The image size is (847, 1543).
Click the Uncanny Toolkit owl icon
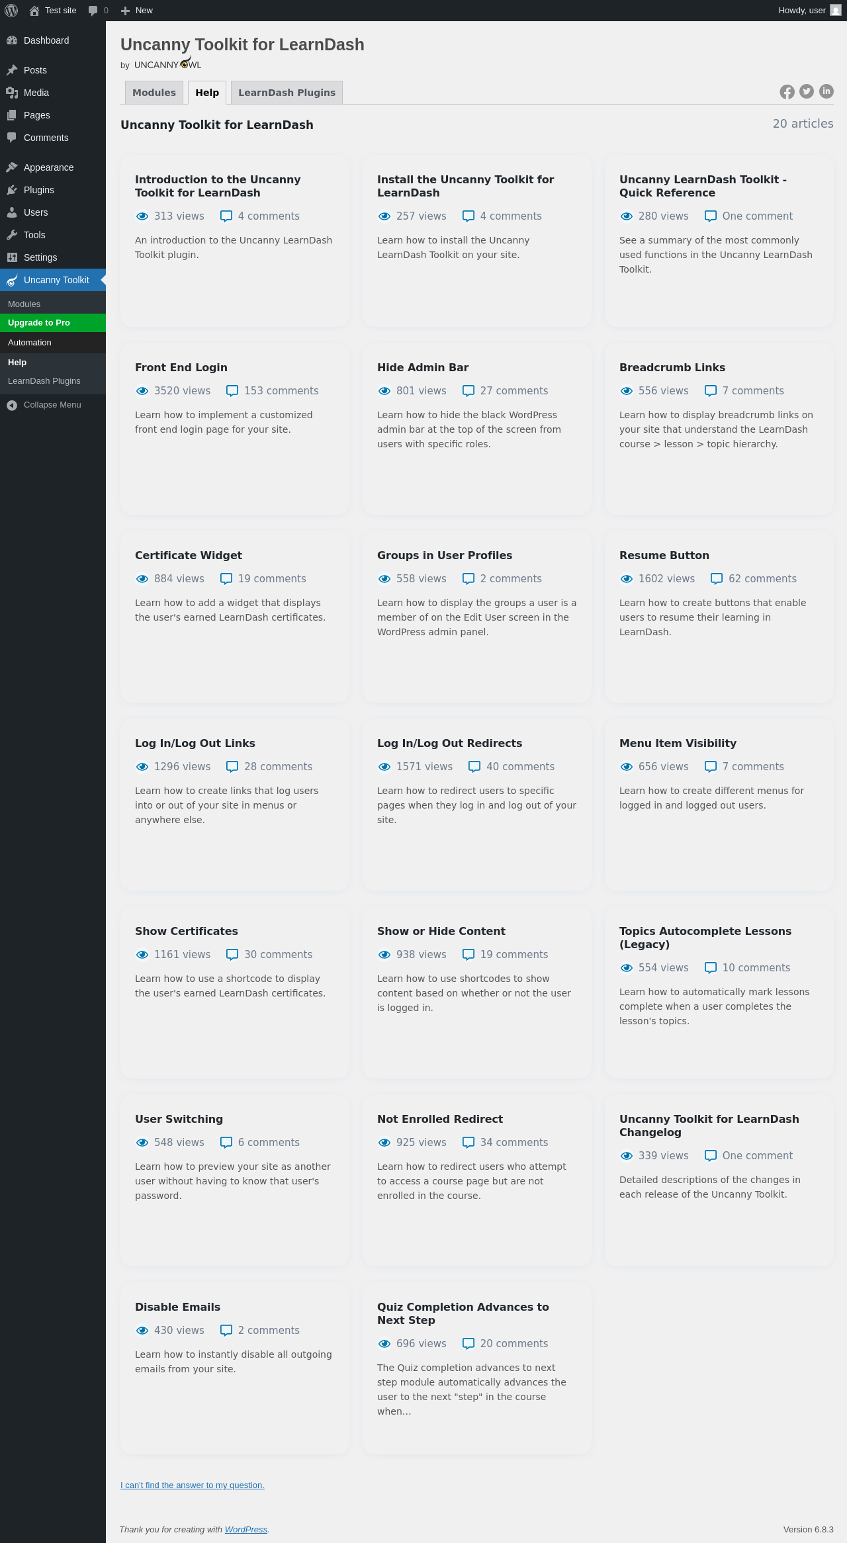[x=12, y=280]
